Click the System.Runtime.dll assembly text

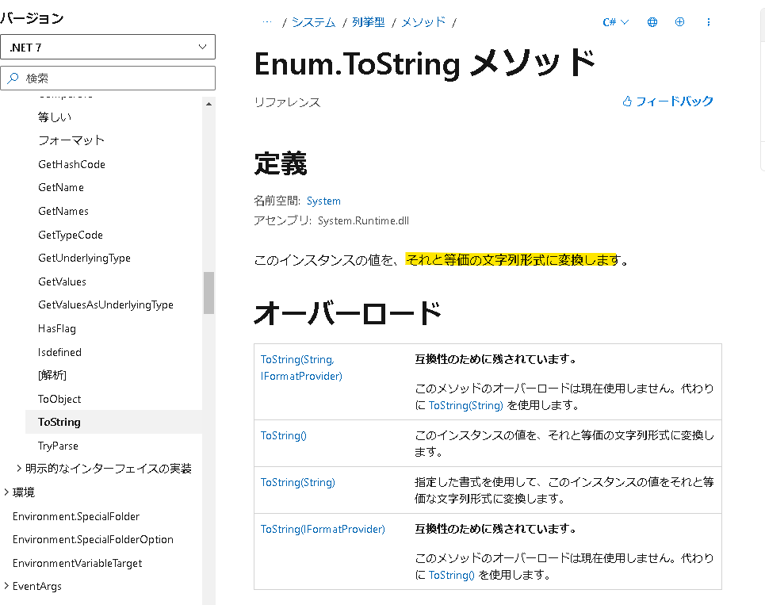pyautogui.click(x=363, y=220)
